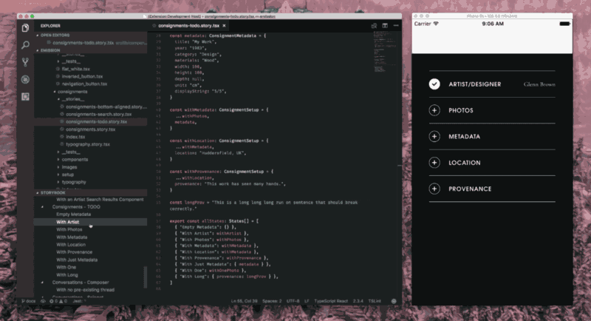Open navigation_button.tsx in the file tree
Screen dimensions: 591x321
click(84, 84)
